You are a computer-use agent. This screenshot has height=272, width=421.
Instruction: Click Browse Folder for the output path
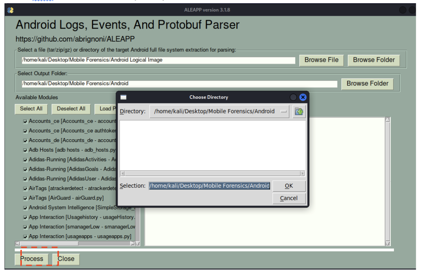pyautogui.click(x=368, y=84)
